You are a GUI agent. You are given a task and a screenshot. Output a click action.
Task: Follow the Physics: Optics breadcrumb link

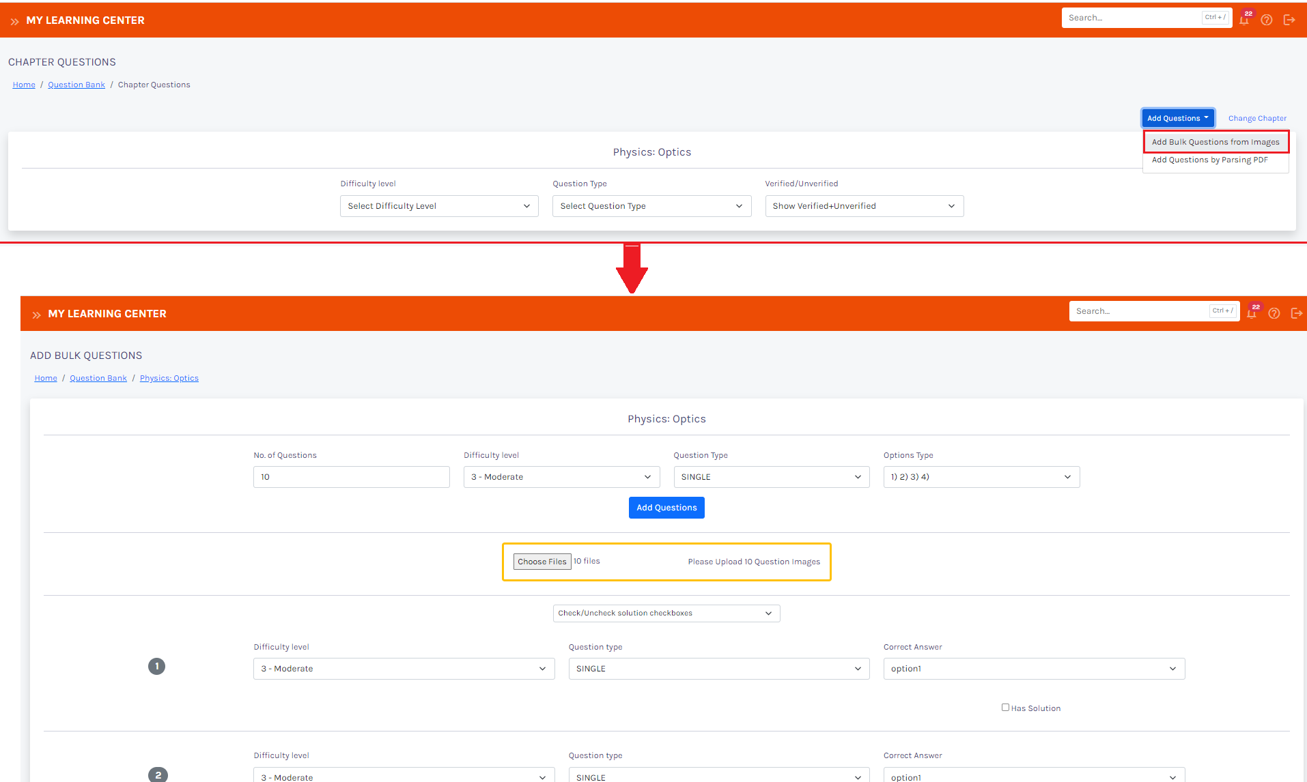point(169,378)
